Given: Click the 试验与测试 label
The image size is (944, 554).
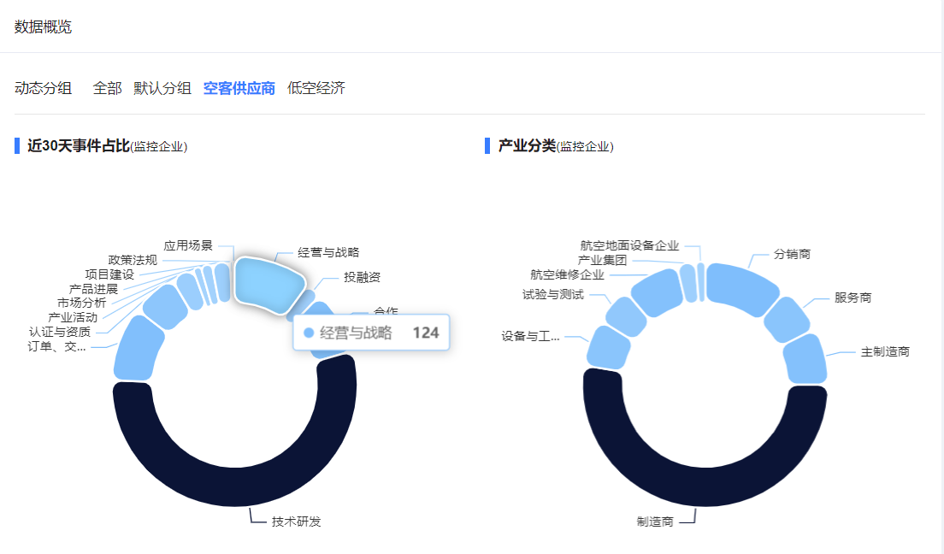Looking at the screenshot, I should click(553, 294).
